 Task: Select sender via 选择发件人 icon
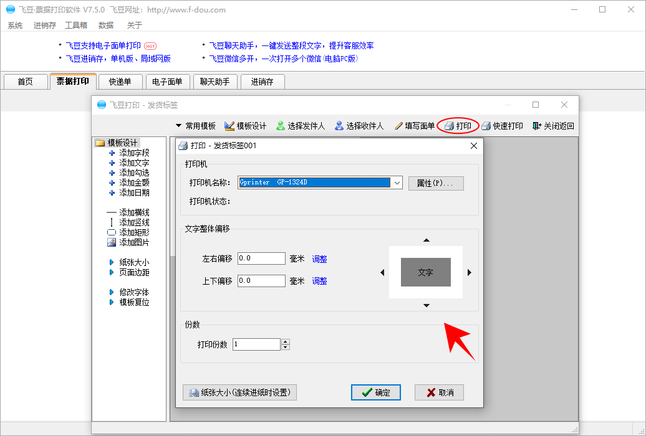click(281, 126)
